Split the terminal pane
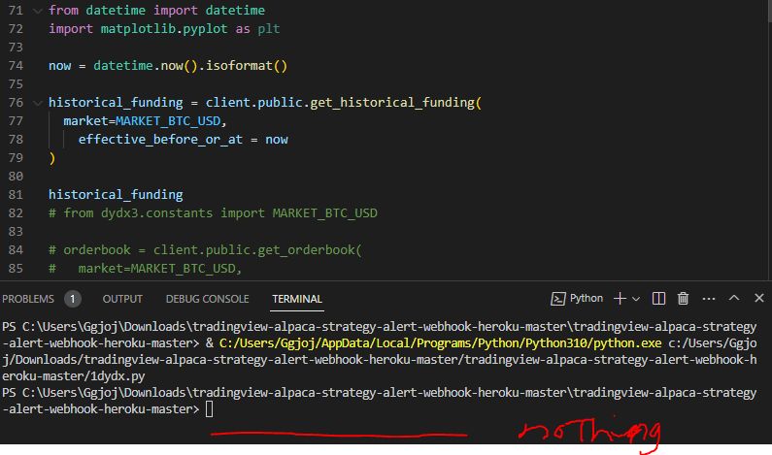This screenshot has height=455, width=772. 658,299
